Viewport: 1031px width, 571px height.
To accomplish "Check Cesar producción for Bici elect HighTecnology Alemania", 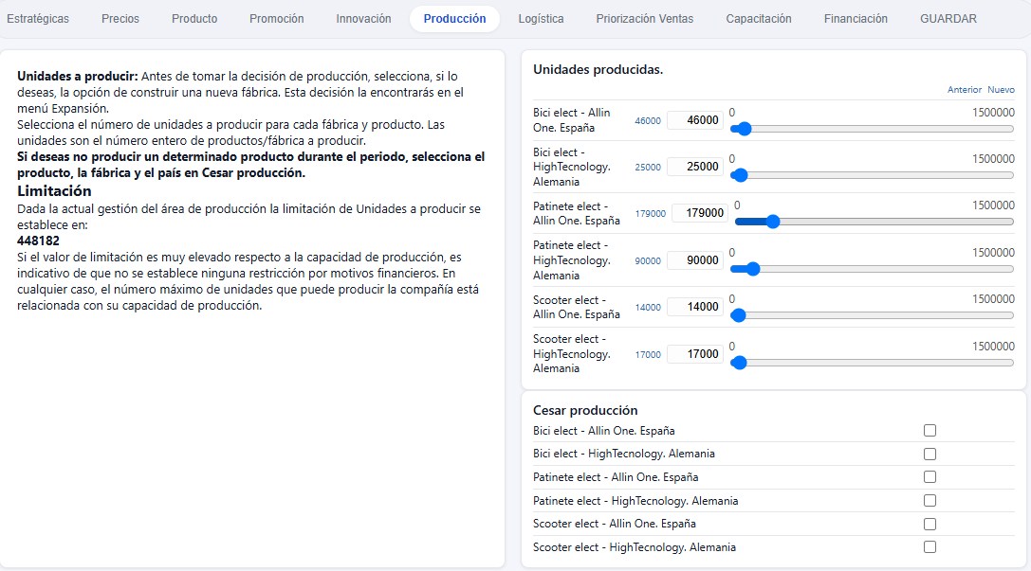I will pyautogui.click(x=930, y=455).
